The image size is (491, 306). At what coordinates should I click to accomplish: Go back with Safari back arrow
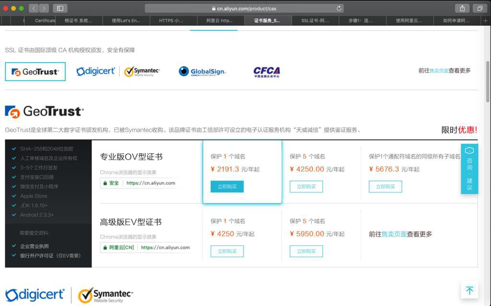pyautogui.click(x=34, y=9)
